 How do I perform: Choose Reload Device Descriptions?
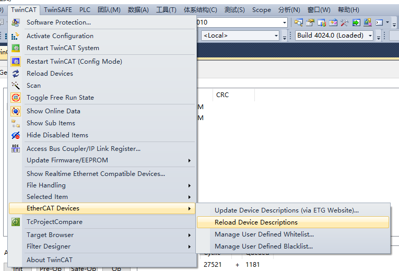coord(293,222)
